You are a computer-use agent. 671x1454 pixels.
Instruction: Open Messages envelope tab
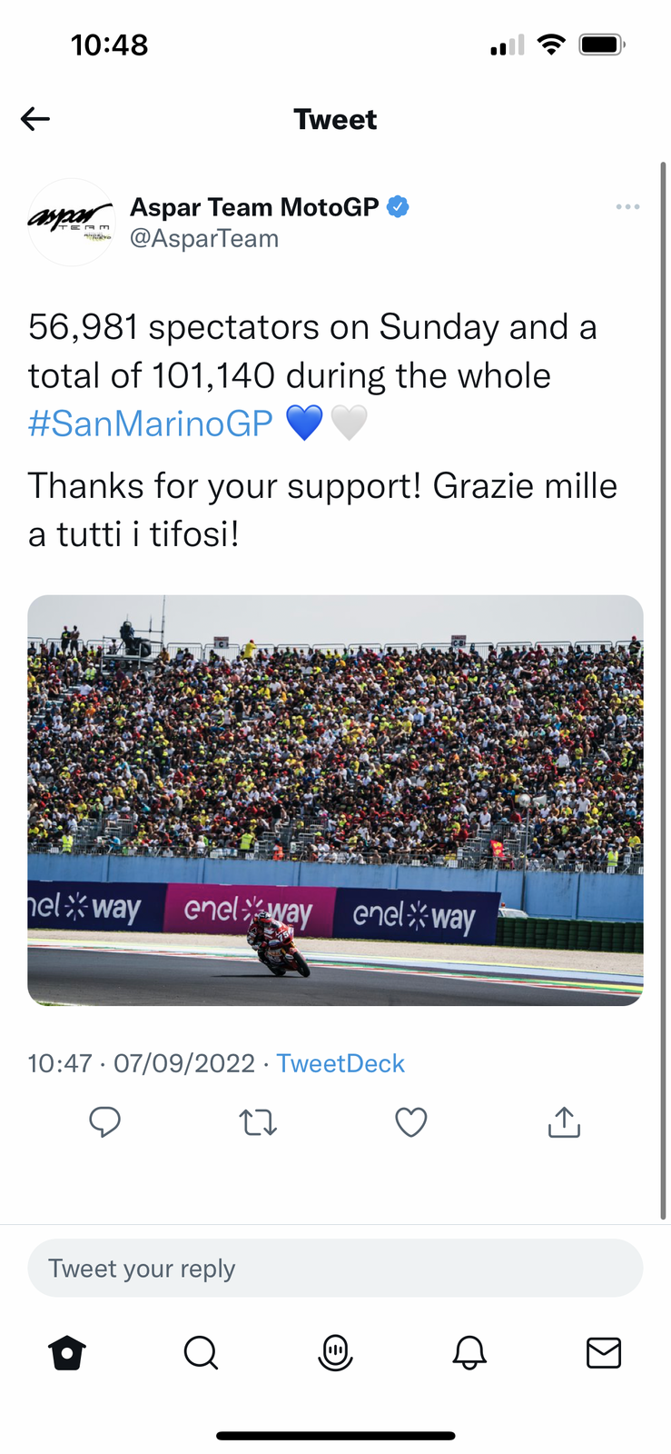[604, 1353]
